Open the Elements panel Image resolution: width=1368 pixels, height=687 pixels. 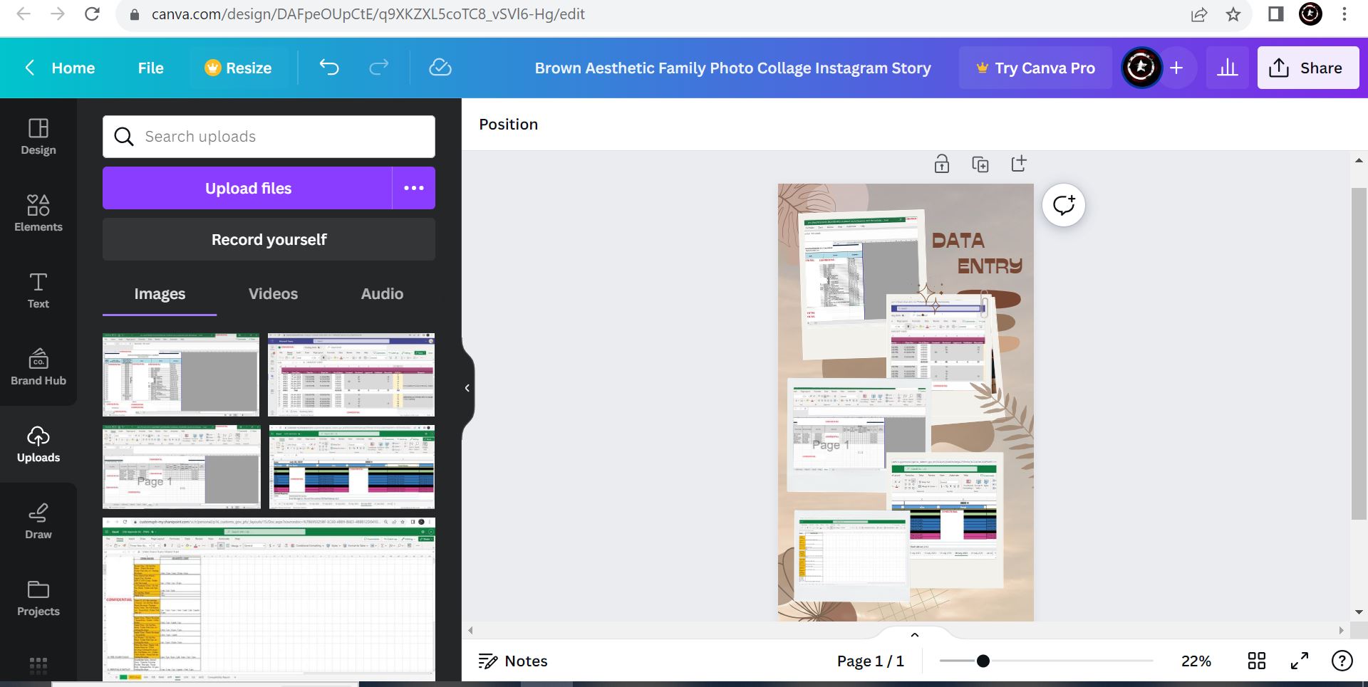(x=38, y=213)
